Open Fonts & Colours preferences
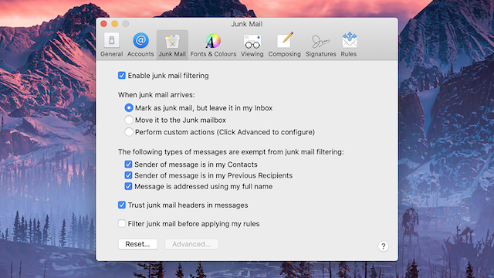494x278 pixels. point(213,45)
